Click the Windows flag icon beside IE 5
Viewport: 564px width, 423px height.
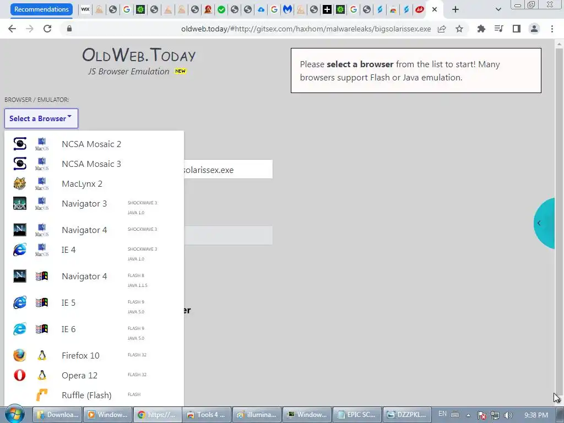pos(42,302)
